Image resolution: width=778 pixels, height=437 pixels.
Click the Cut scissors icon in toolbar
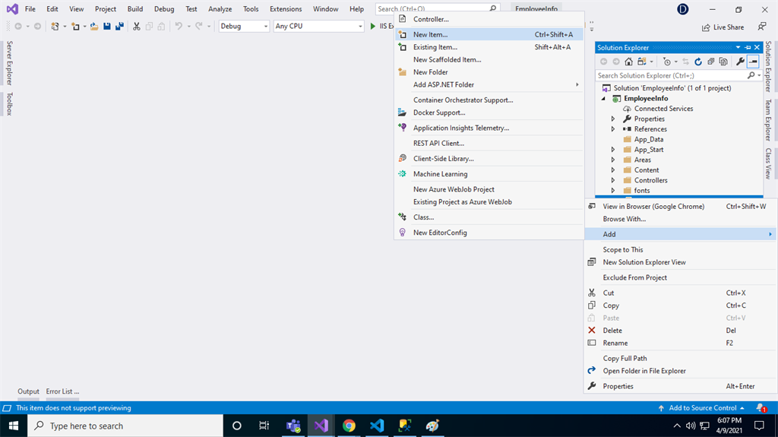(137, 26)
